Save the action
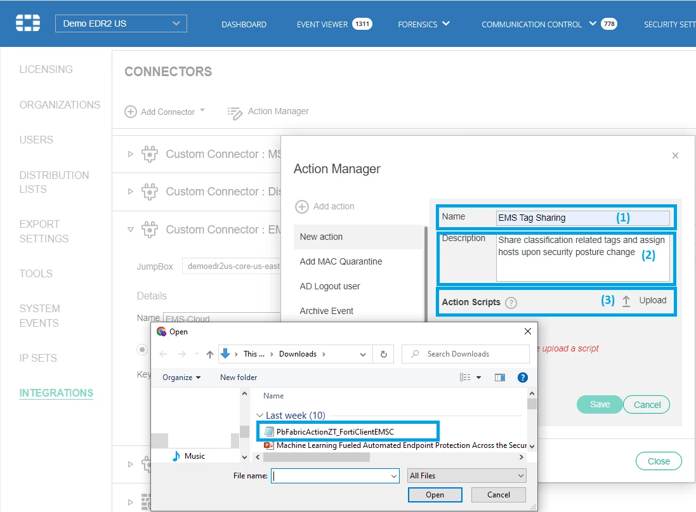The height and width of the screenshot is (512, 696). click(600, 404)
